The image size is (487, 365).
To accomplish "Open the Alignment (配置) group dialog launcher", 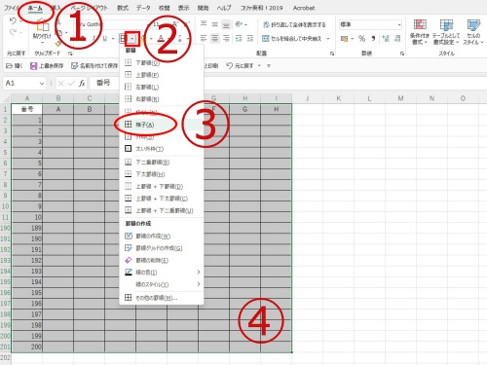I will pyautogui.click(x=332, y=54).
